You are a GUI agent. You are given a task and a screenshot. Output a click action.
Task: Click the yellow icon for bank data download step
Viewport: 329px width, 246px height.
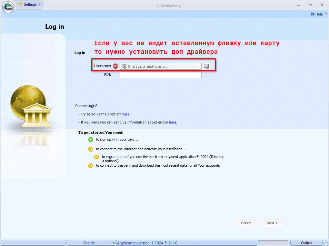click(x=91, y=166)
